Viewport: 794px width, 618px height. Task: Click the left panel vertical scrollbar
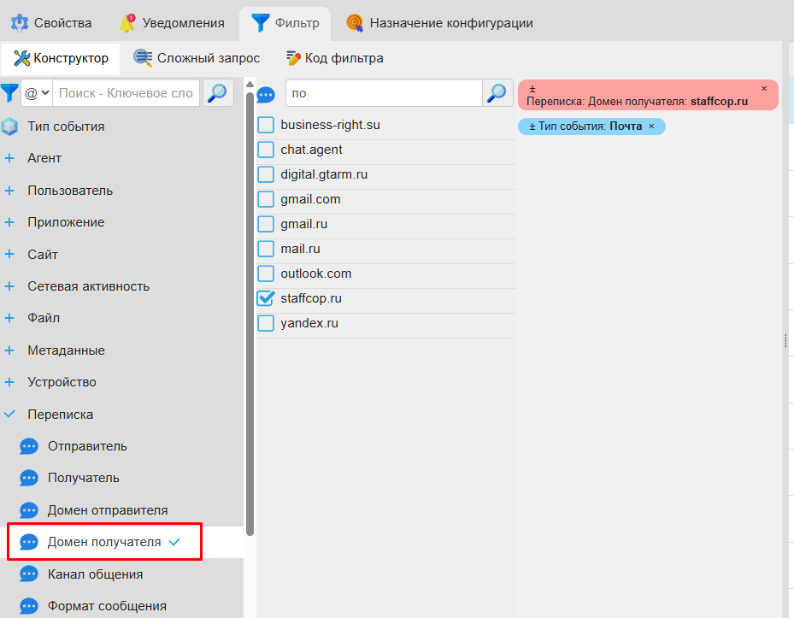[x=250, y=314]
